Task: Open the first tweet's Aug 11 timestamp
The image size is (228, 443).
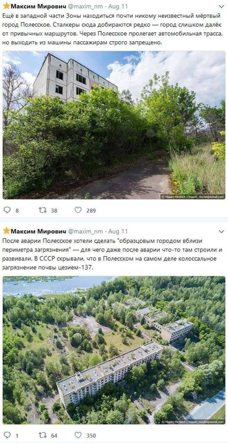Action: 118,6
